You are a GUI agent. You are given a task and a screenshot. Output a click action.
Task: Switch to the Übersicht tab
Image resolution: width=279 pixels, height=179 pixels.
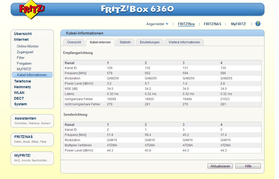click(74, 42)
